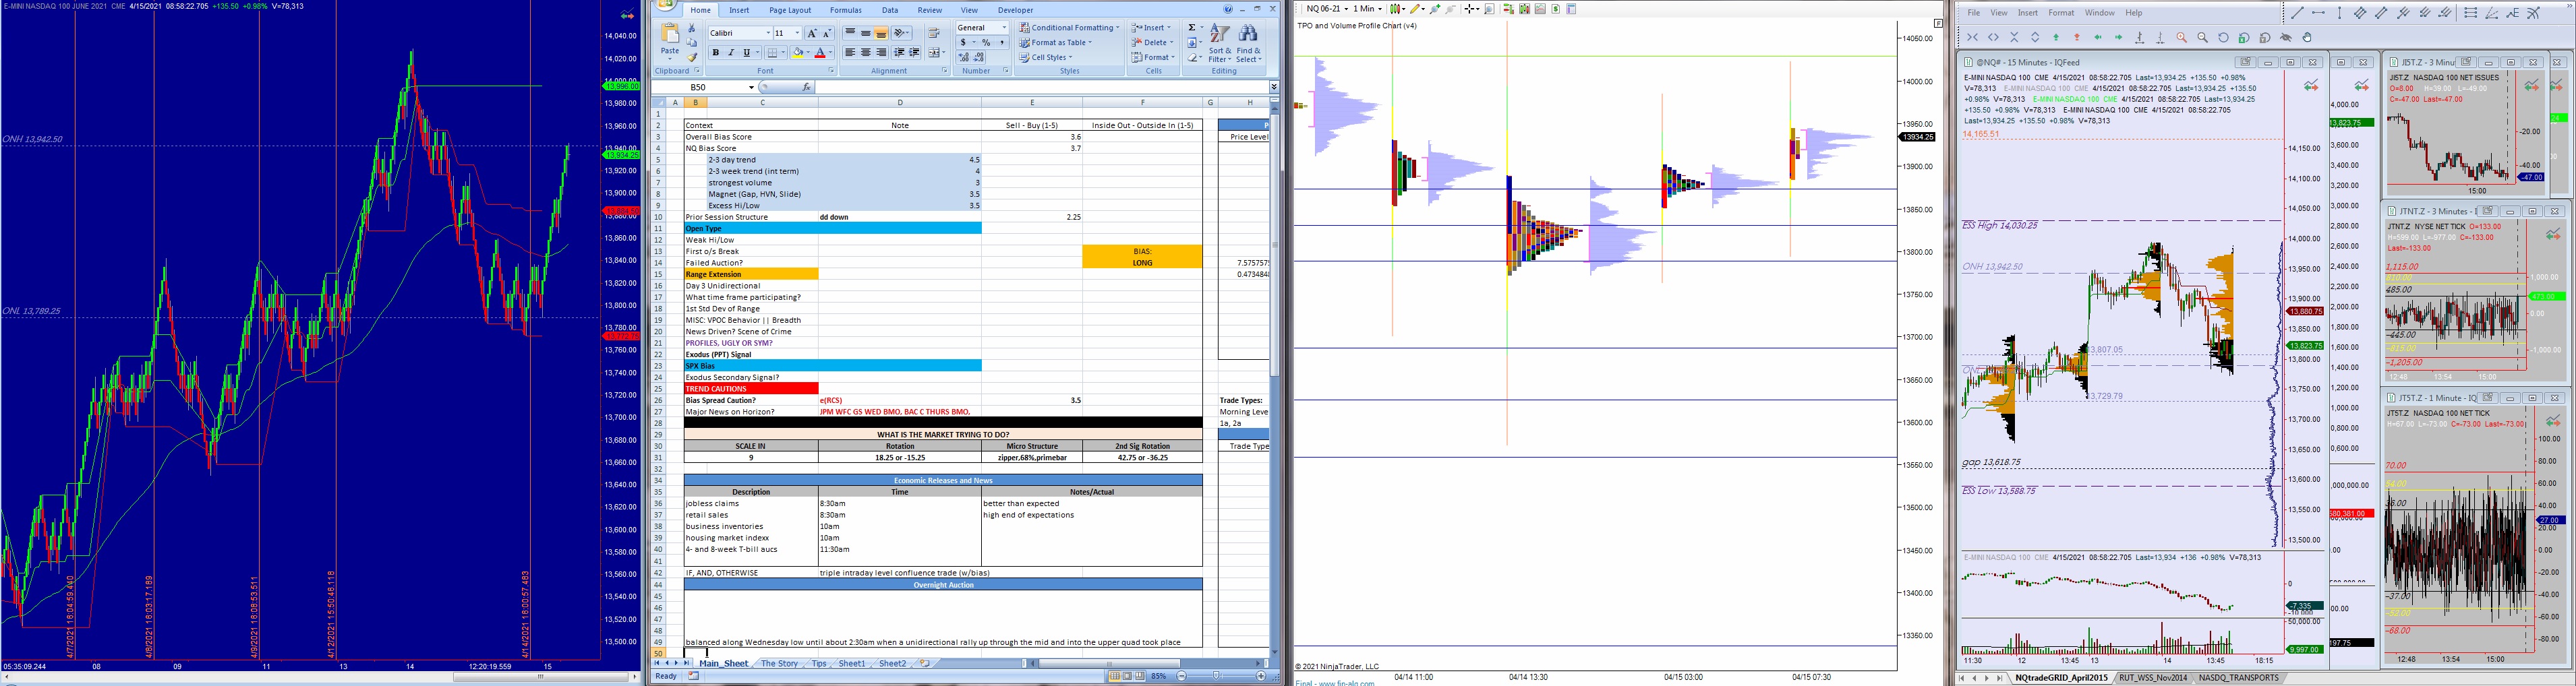Increase font size with Grow Font

click(813, 33)
